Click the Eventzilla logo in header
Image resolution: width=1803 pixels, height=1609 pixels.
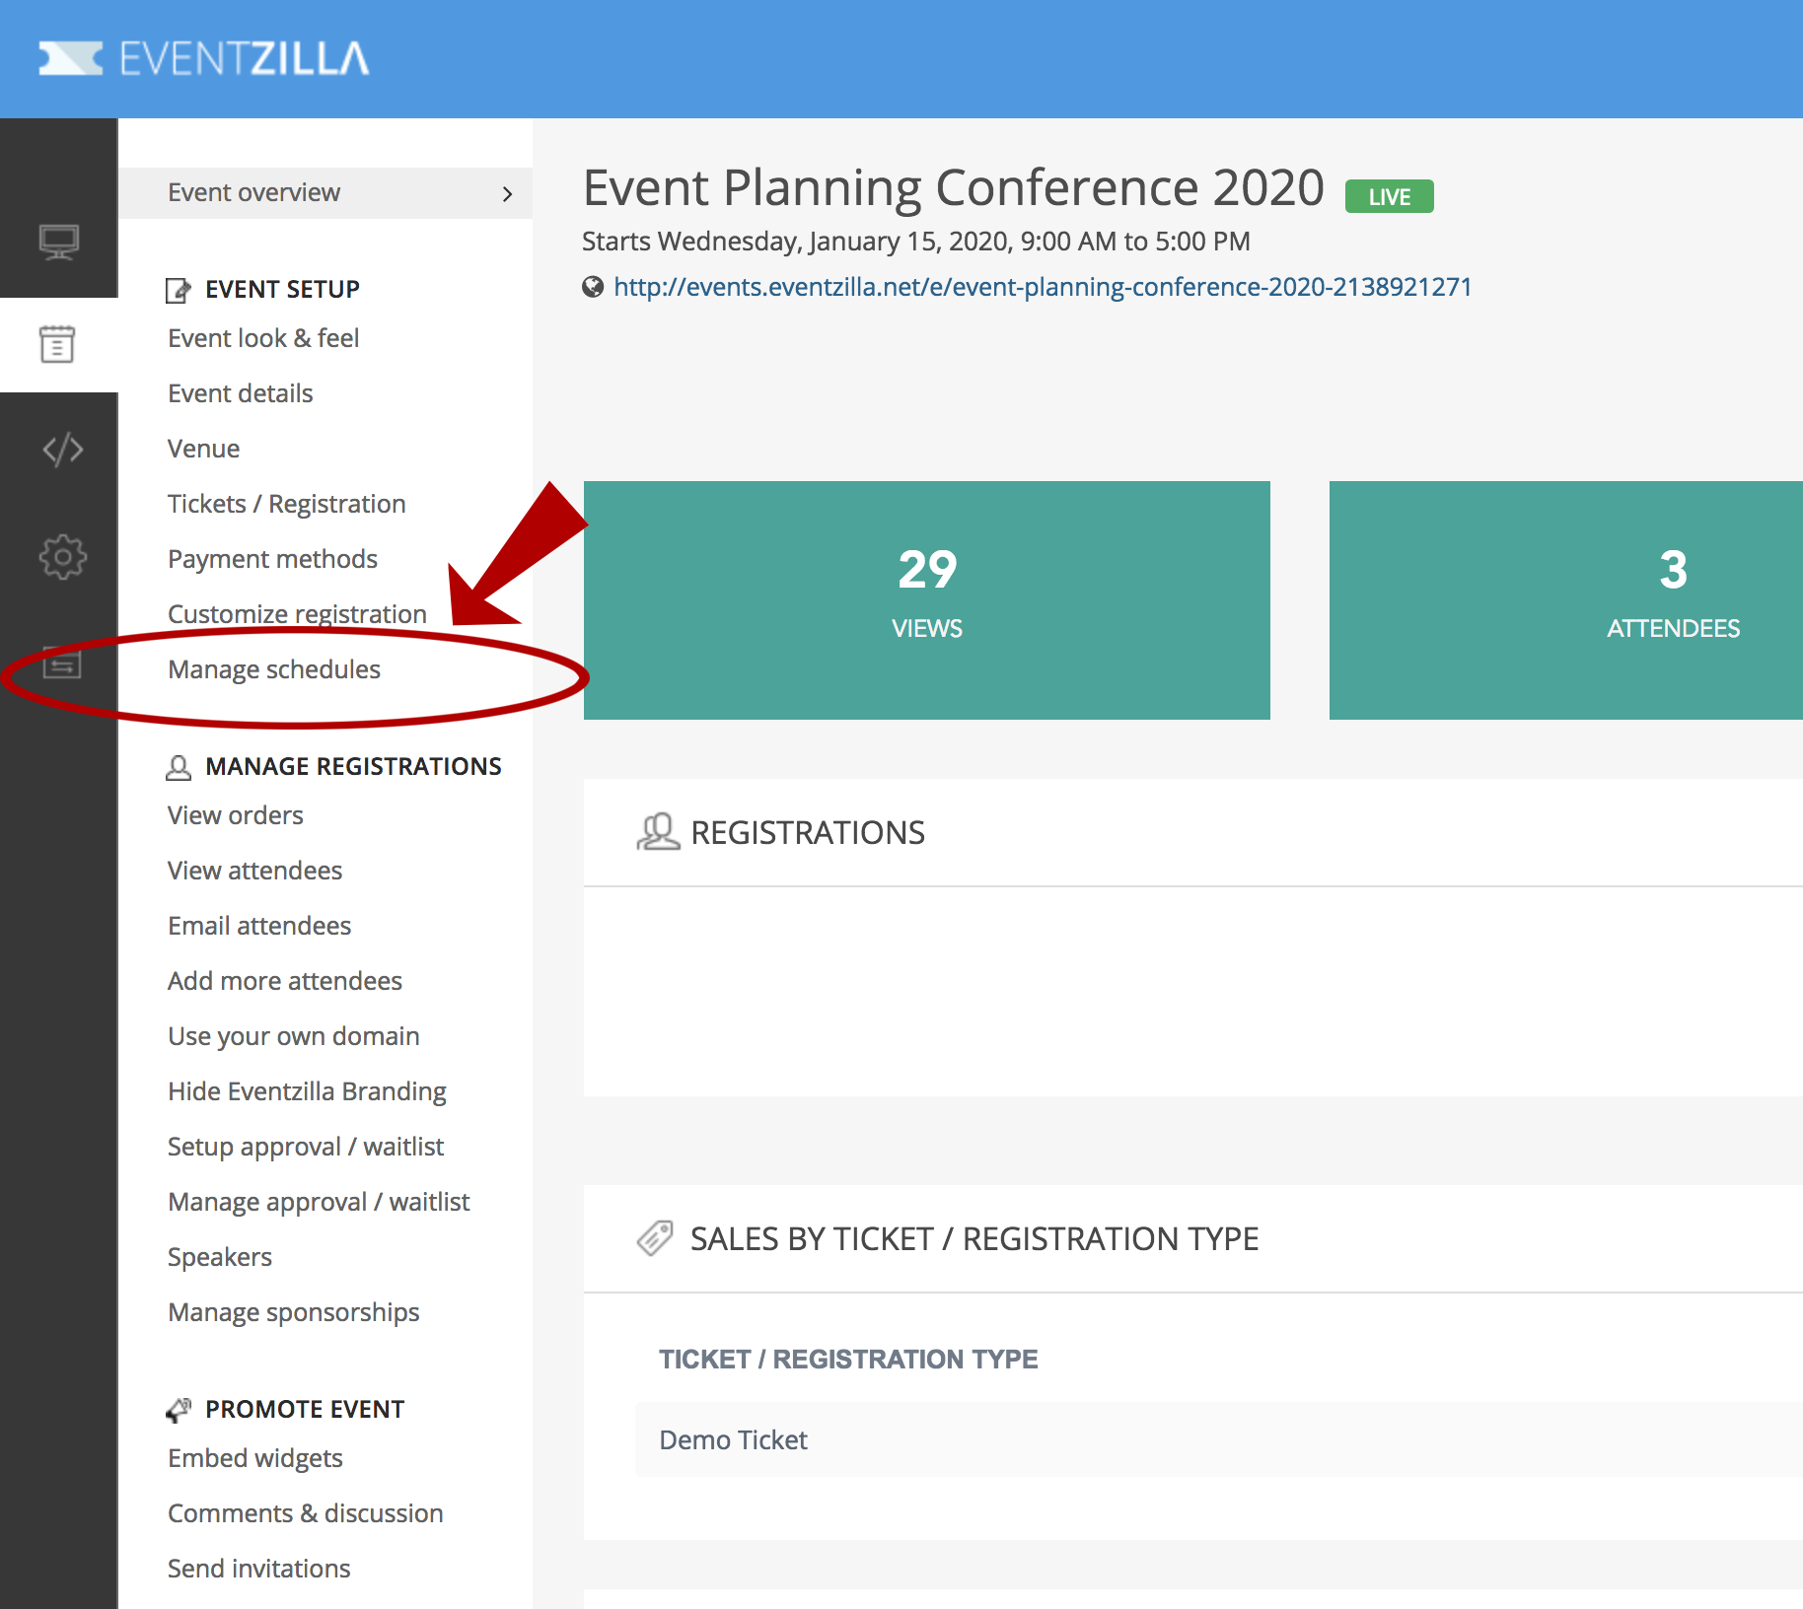[x=204, y=59]
